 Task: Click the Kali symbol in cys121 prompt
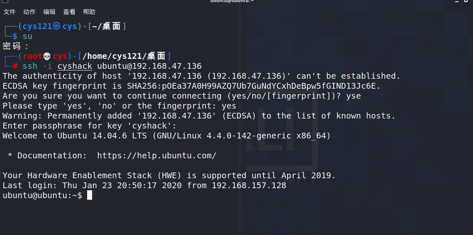tap(56, 27)
